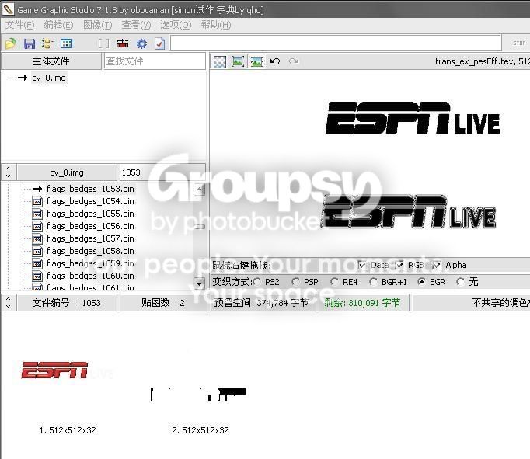Select the PS2 interlace radio button
The height and width of the screenshot is (459, 530).
tap(257, 282)
